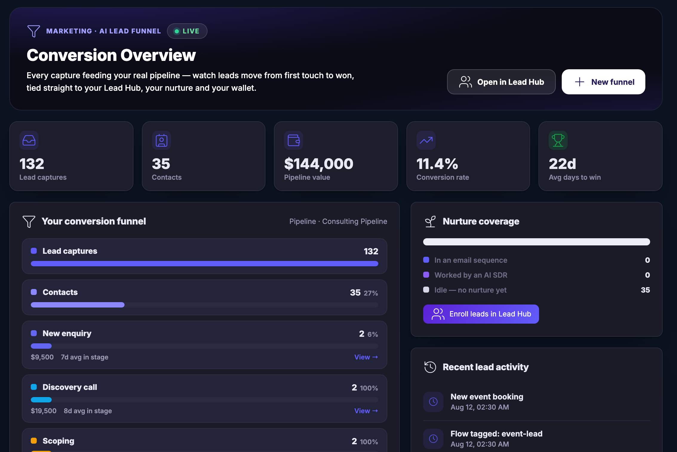
Task: Click the blue swatch beside In an email sequence
Action: coord(426,260)
